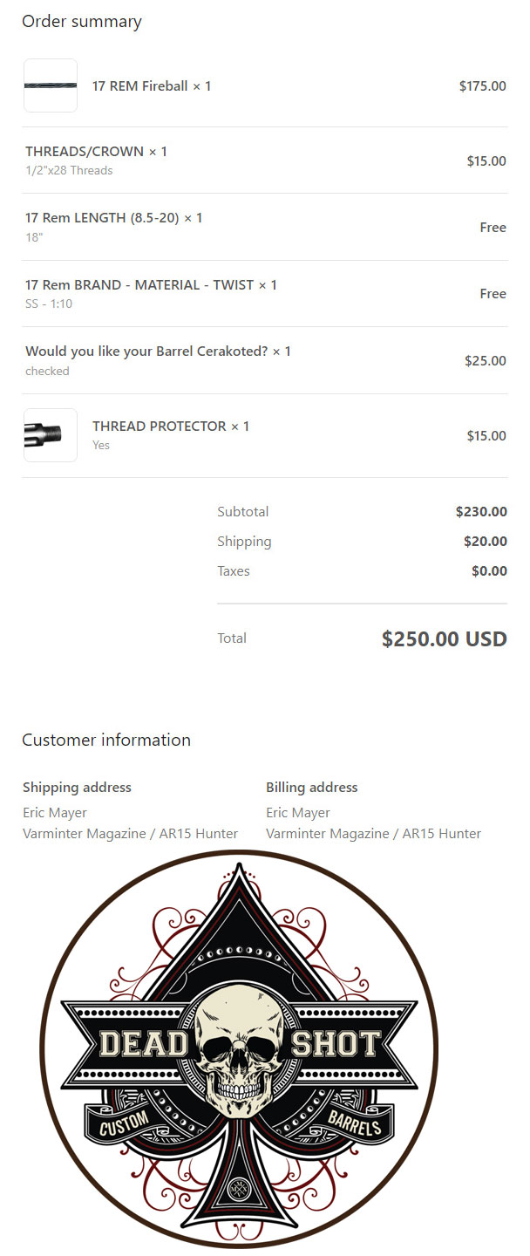Click the Subtotal $230.00 amount
This screenshot has height=1256, width=530.
(481, 512)
